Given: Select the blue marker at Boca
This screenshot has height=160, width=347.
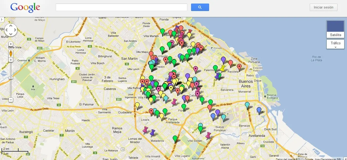Looking at the screenshot, I should [259, 110].
